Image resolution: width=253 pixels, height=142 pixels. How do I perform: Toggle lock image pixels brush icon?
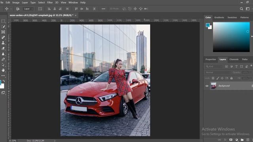[218, 78]
